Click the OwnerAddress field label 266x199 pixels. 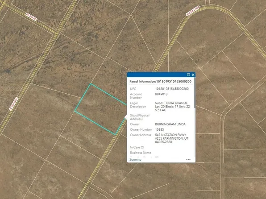[x=141, y=135]
